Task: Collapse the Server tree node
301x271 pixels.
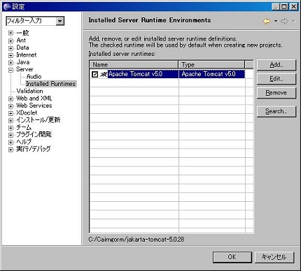Action: click(10, 70)
